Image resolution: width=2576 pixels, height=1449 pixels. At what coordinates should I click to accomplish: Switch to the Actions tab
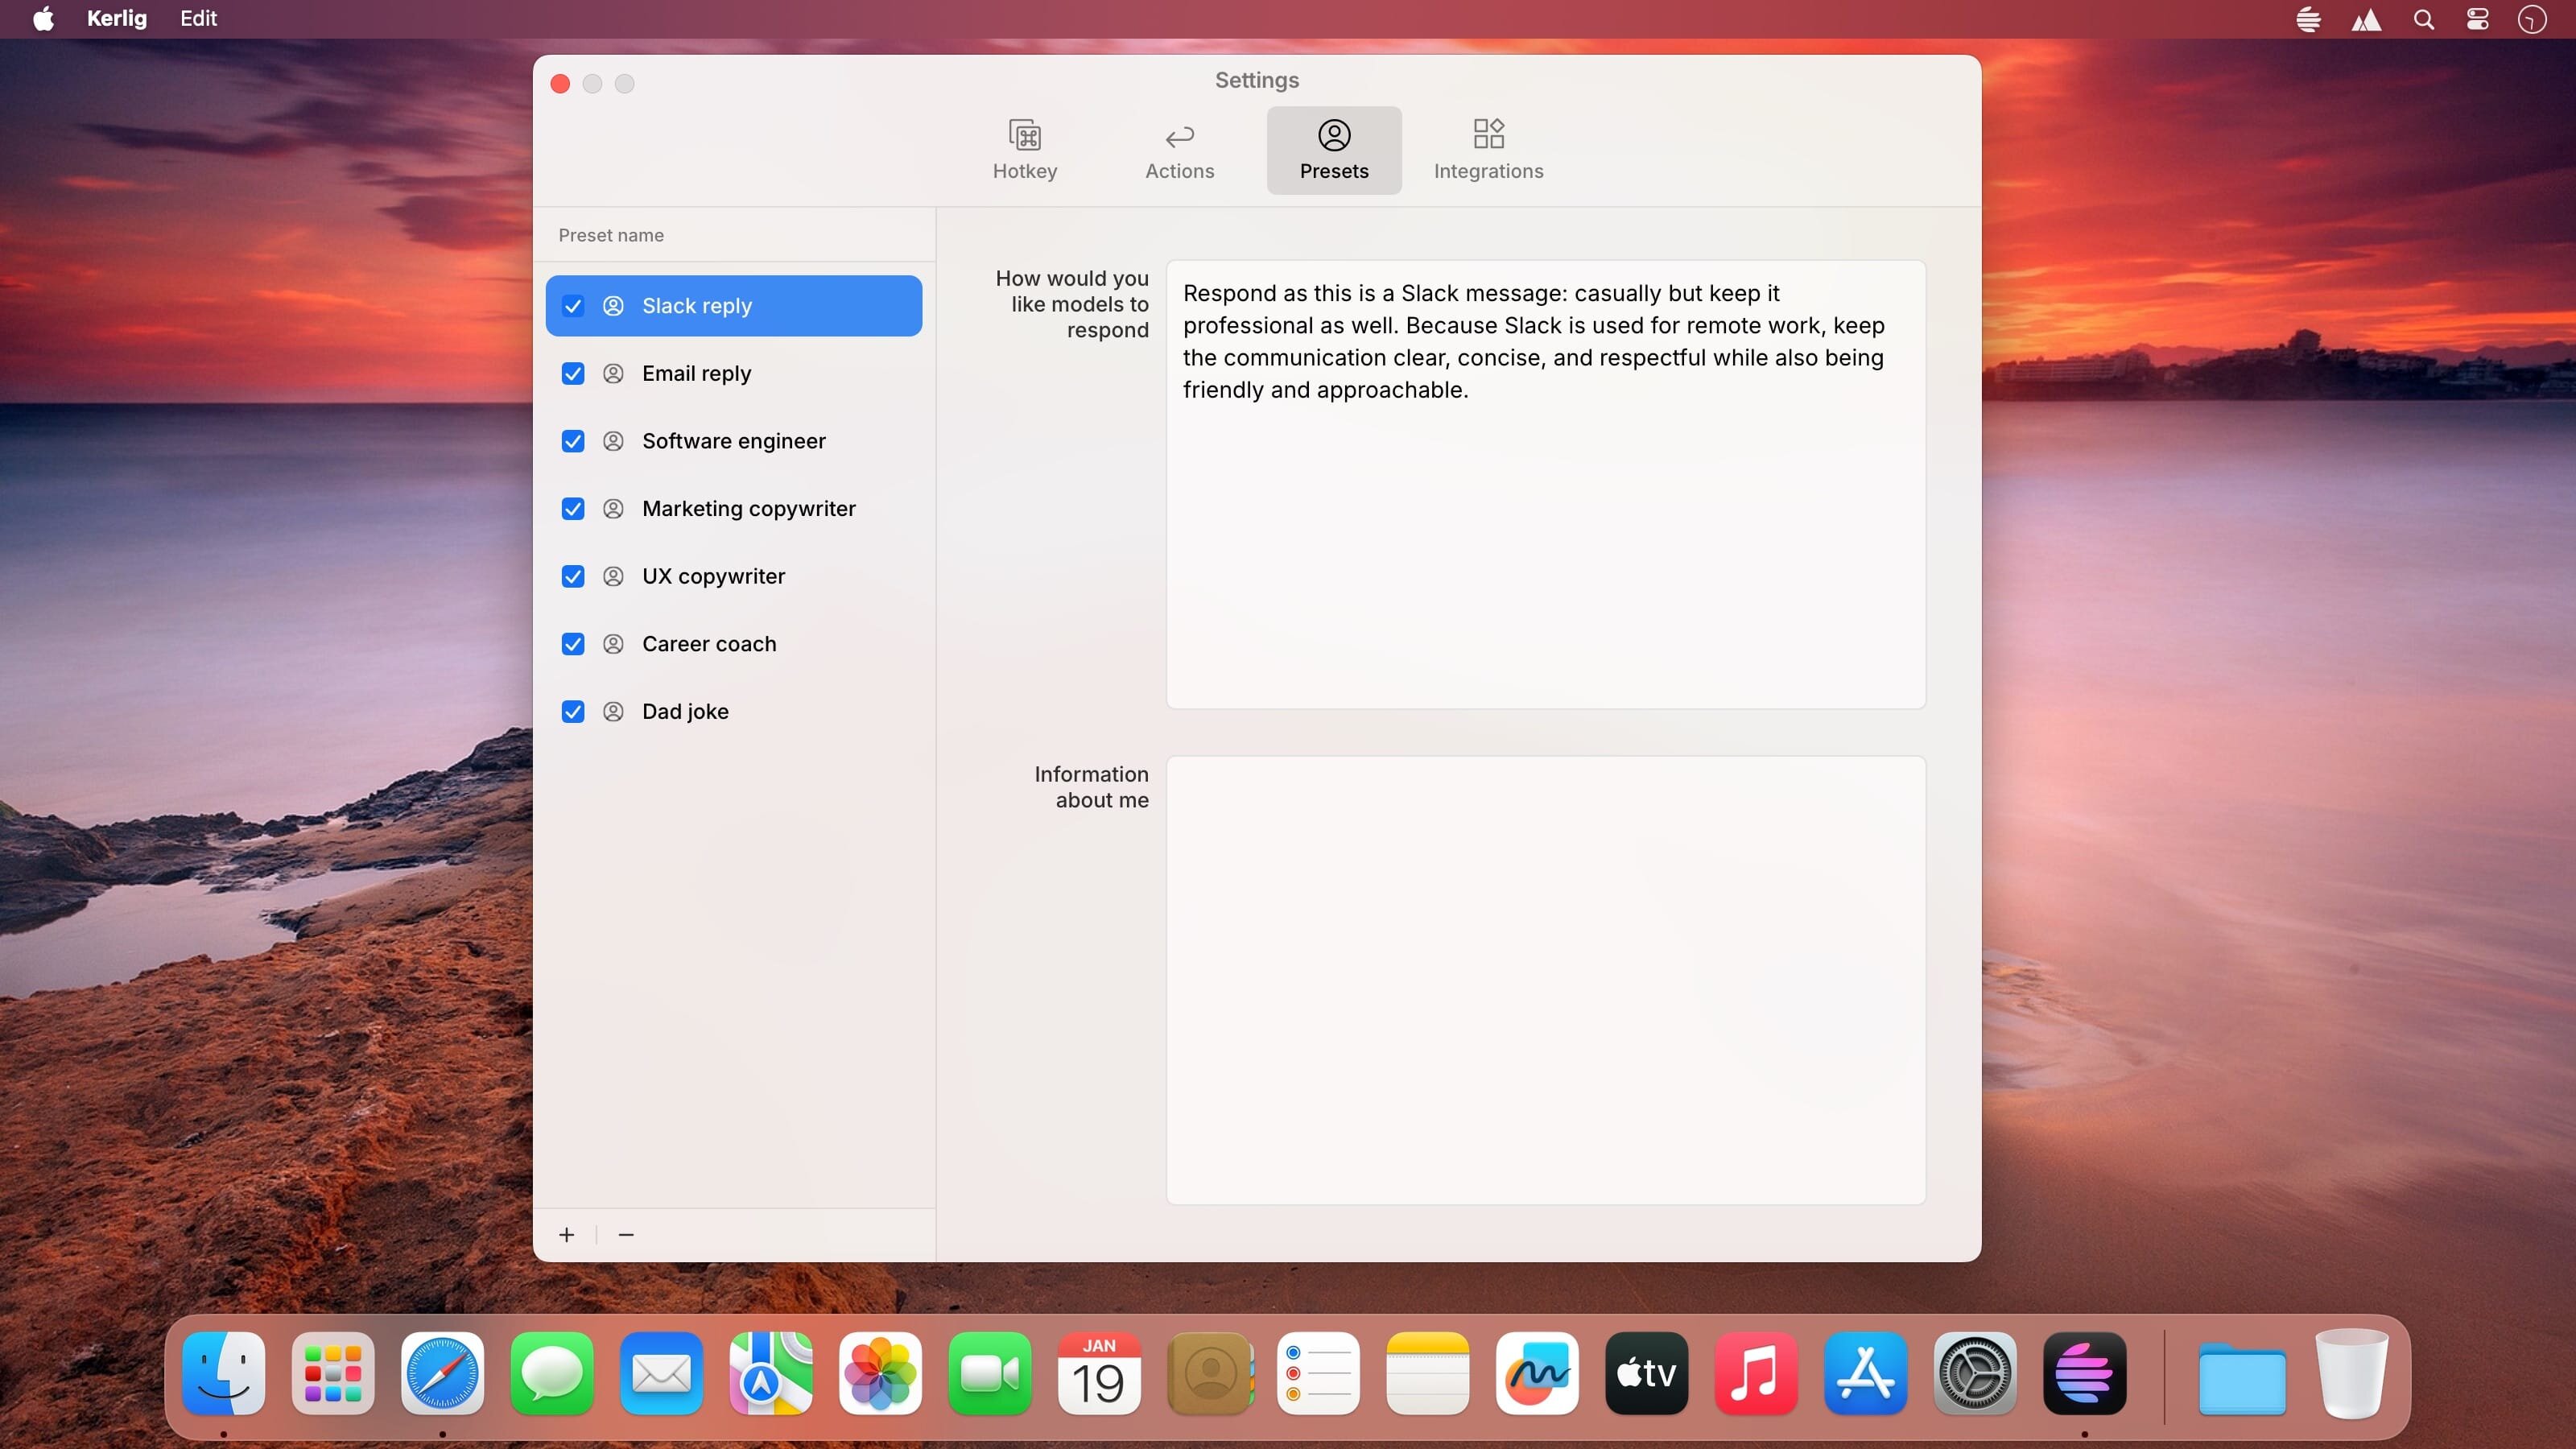1179,150
